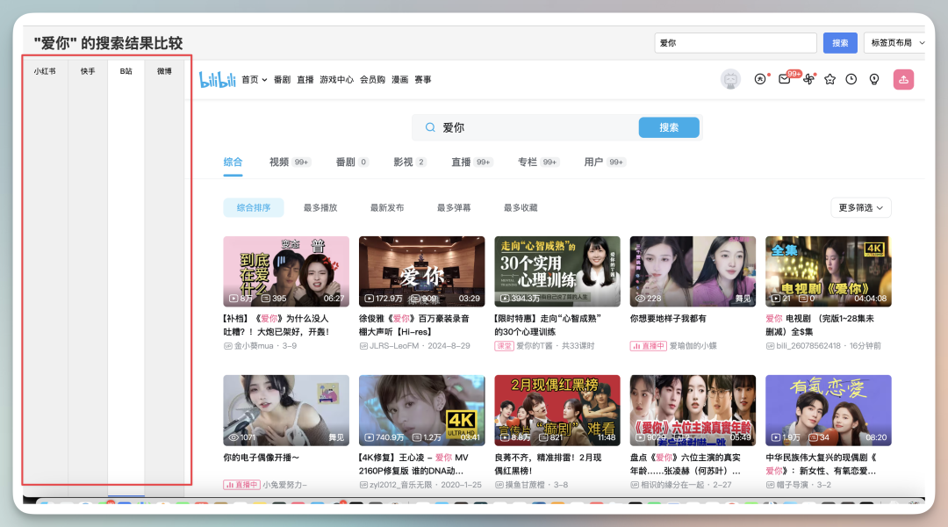Select the 番剧 0 results tab

(x=352, y=162)
